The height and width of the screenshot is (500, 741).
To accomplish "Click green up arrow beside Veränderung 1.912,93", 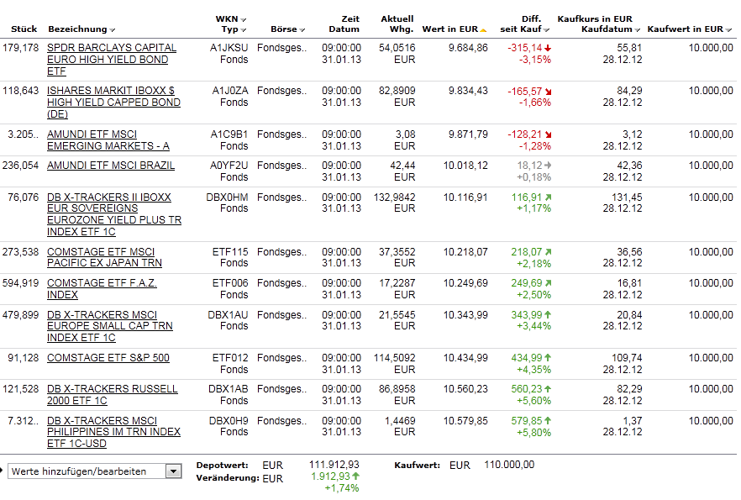I will (x=355, y=476).
